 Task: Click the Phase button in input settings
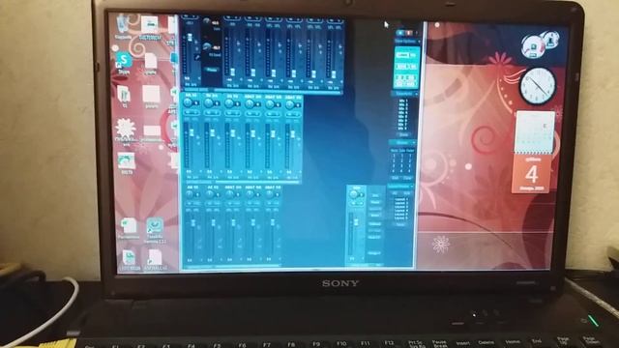[x=212, y=70]
